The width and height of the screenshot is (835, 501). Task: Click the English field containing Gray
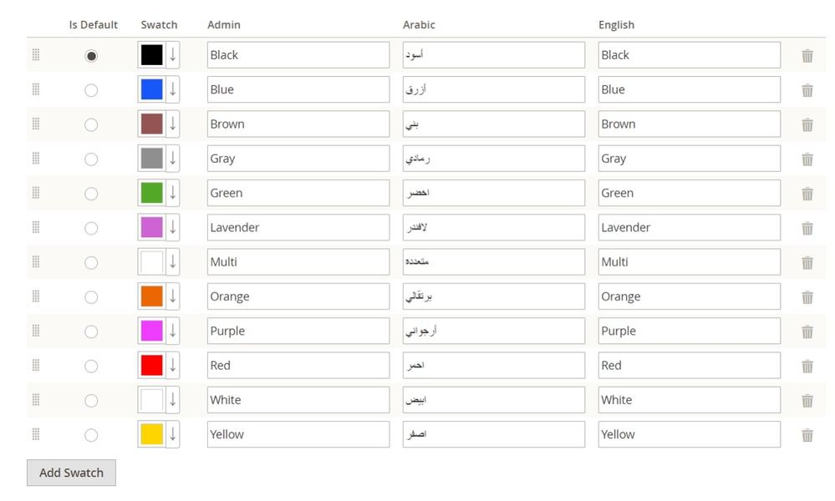pos(689,159)
